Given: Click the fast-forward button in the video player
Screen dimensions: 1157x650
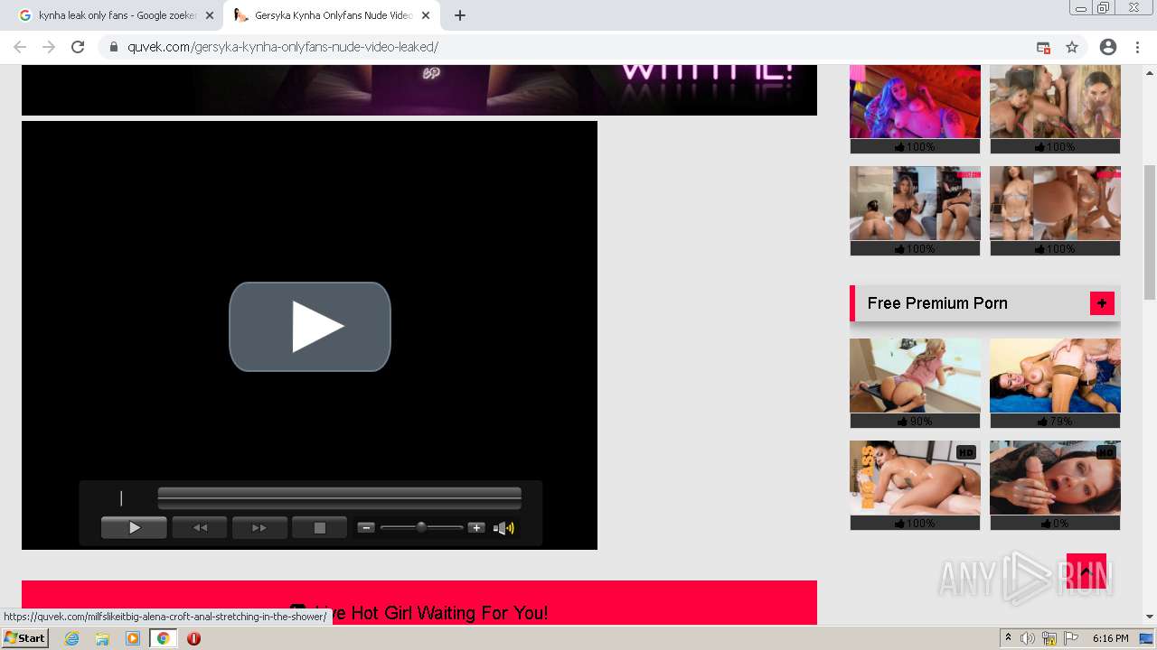Looking at the screenshot, I should pyautogui.click(x=259, y=528).
